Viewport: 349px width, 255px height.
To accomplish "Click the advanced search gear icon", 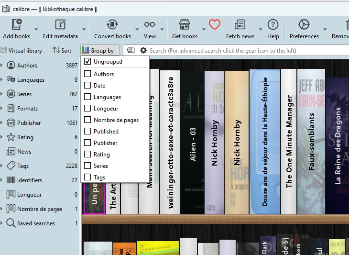I will pos(143,50).
